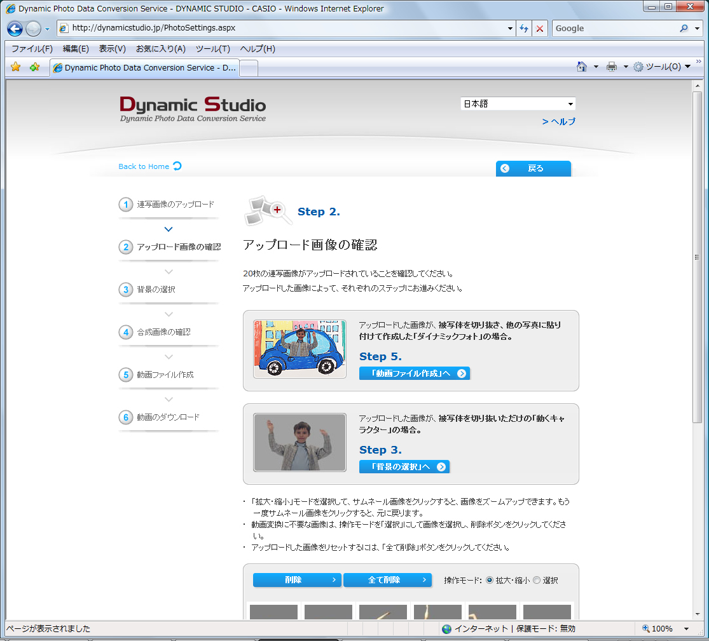This screenshot has width=709, height=641.
Task: Click the 「背景の選択」へ button
Action: [404, 466]
